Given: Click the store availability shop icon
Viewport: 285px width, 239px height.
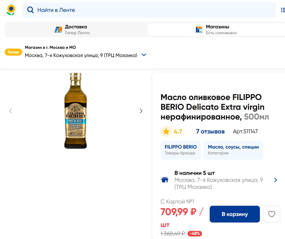Looking at the screenshot, I should (165, 180).
